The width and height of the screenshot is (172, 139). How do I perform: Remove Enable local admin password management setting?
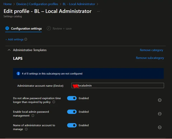coord(160,114)
